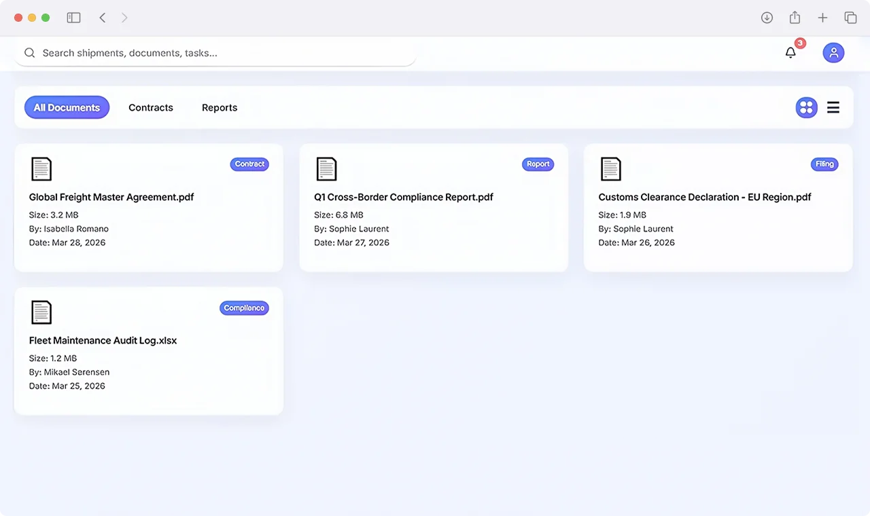Switch to list view

833,107
